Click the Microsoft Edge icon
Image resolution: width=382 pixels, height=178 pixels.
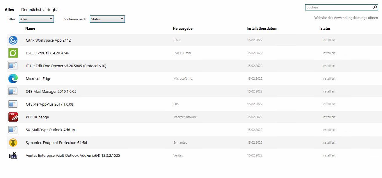(13, 79)
